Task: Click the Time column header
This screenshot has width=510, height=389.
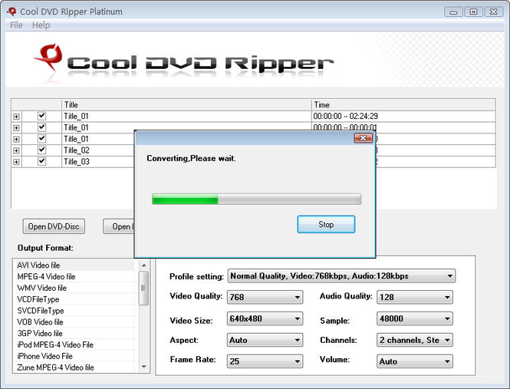Action: [x=403, y=105]
